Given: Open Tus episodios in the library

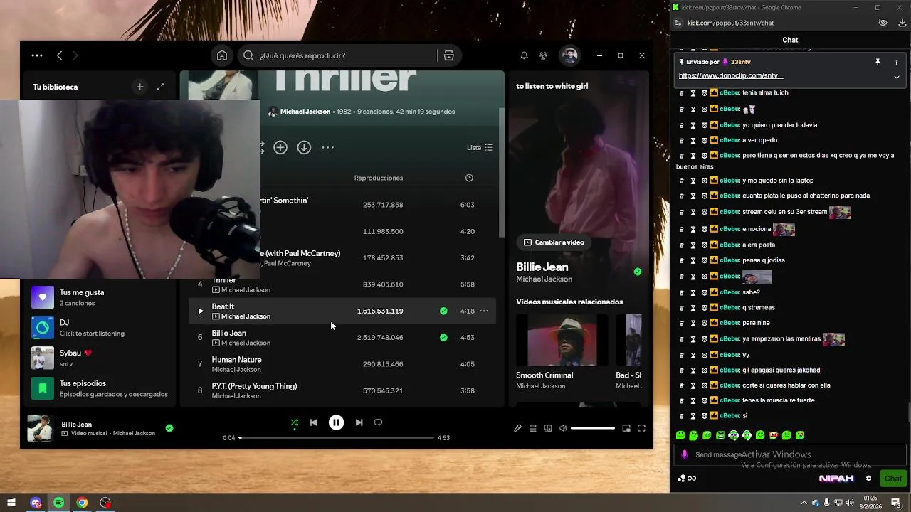Looking at the screenshot, I should [x=99, y=388].
